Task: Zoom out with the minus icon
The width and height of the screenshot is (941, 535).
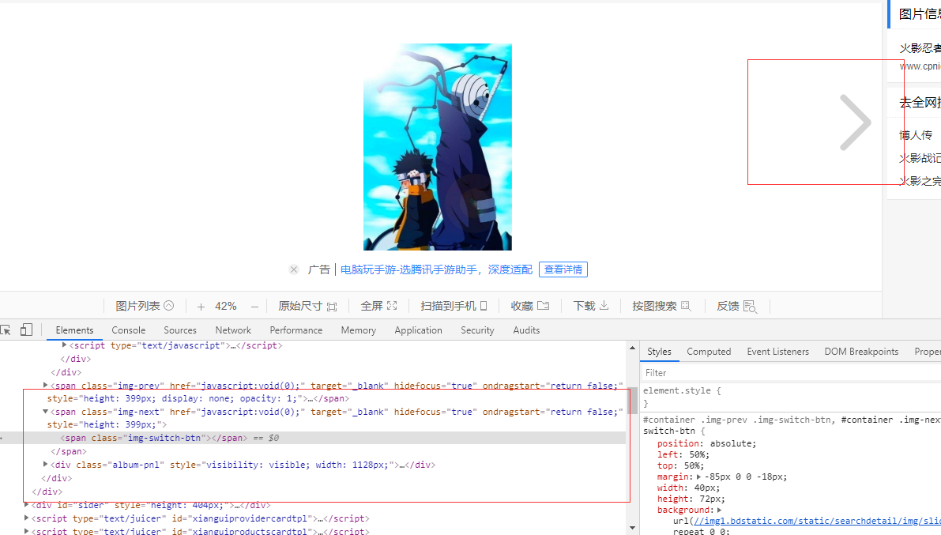Action: pyautogui.click(x=254, y=307)
